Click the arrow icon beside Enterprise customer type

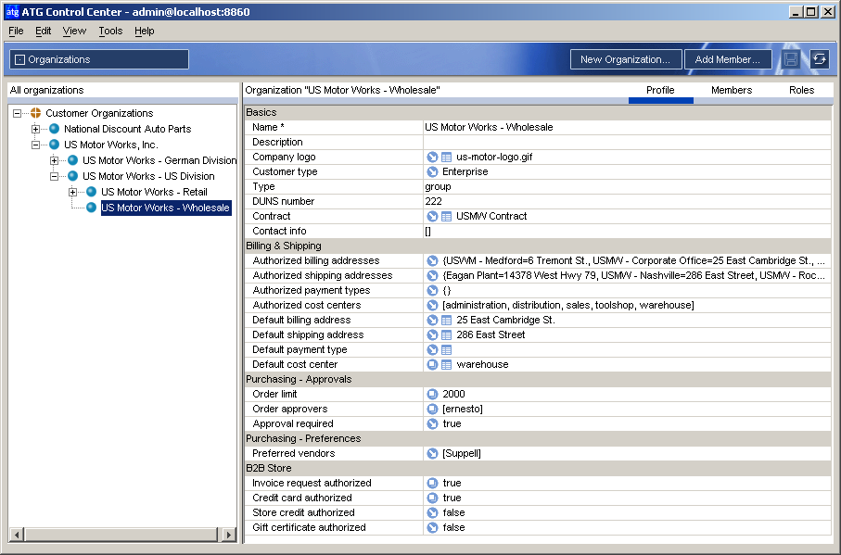click(x=432, y=172)
